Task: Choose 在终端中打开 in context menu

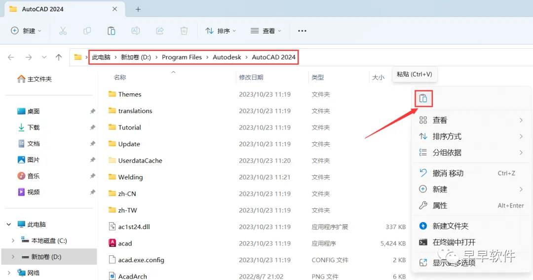Action: 471,242
